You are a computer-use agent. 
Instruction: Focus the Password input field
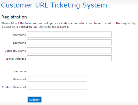coord(57,79)
